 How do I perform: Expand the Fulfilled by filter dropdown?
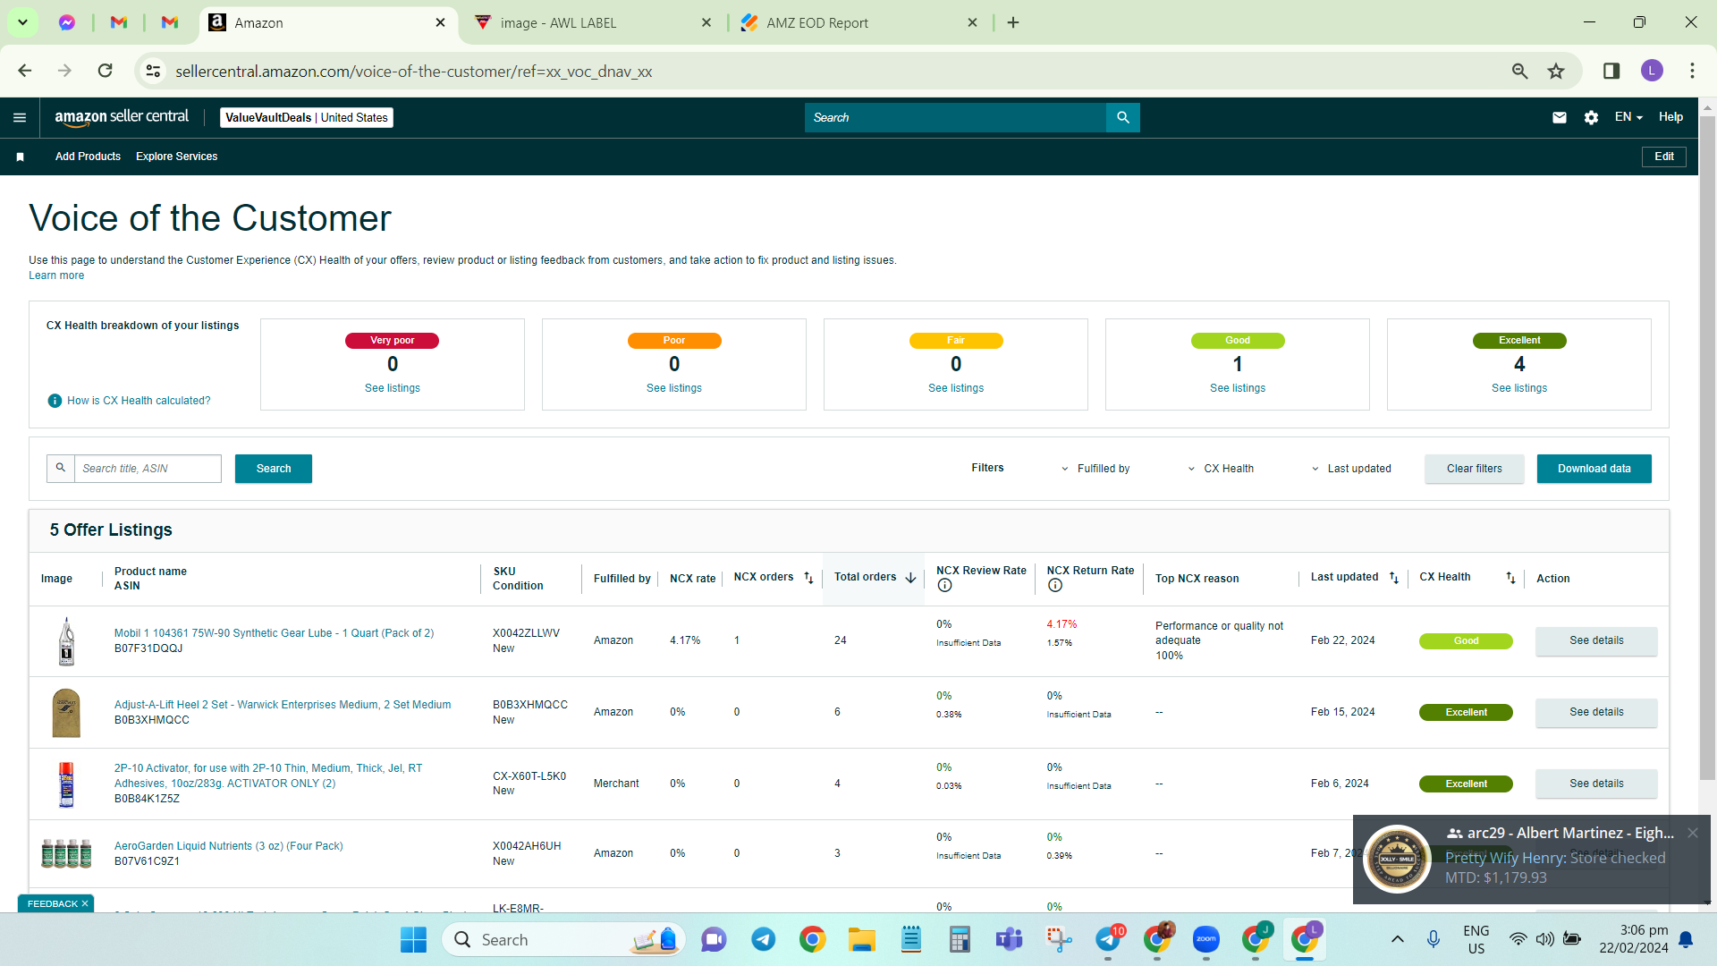pos(1095,469)
